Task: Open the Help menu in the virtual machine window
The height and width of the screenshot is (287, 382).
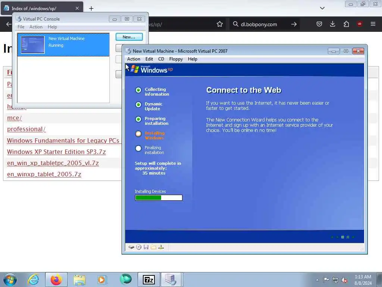Action: click(x=192, y=59)
